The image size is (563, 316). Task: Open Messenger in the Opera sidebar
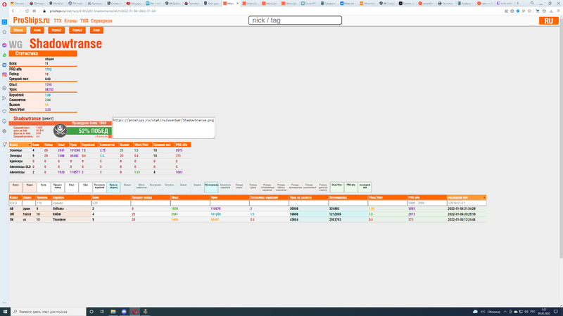click(4, 44)
